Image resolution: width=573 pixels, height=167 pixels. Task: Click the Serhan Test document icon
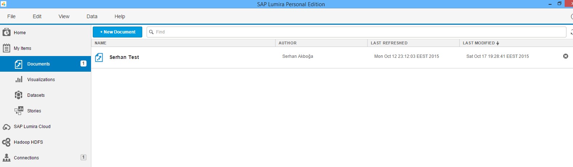coord(99,57)
